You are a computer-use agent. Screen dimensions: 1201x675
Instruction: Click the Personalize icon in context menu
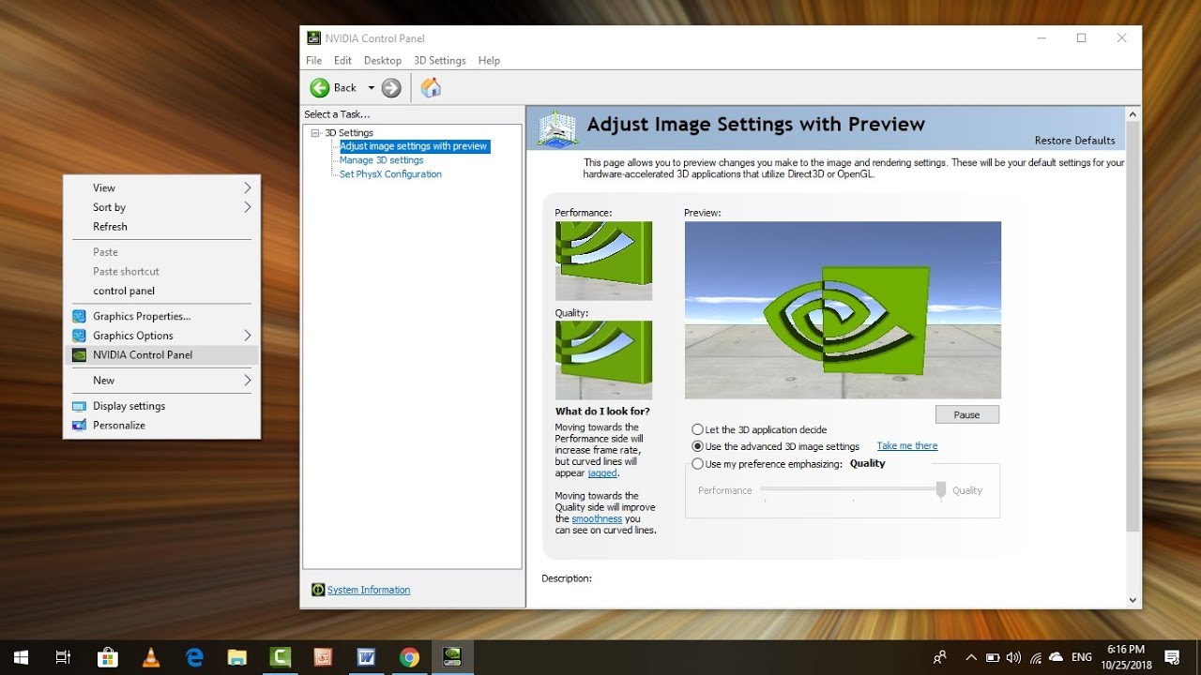click(79, 426)
